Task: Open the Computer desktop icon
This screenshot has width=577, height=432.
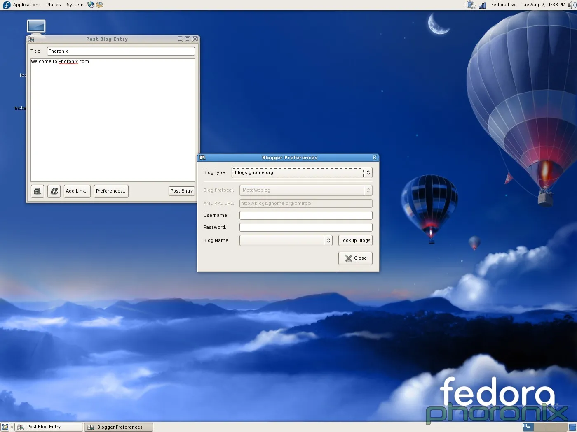Action: tap(36, 27)
